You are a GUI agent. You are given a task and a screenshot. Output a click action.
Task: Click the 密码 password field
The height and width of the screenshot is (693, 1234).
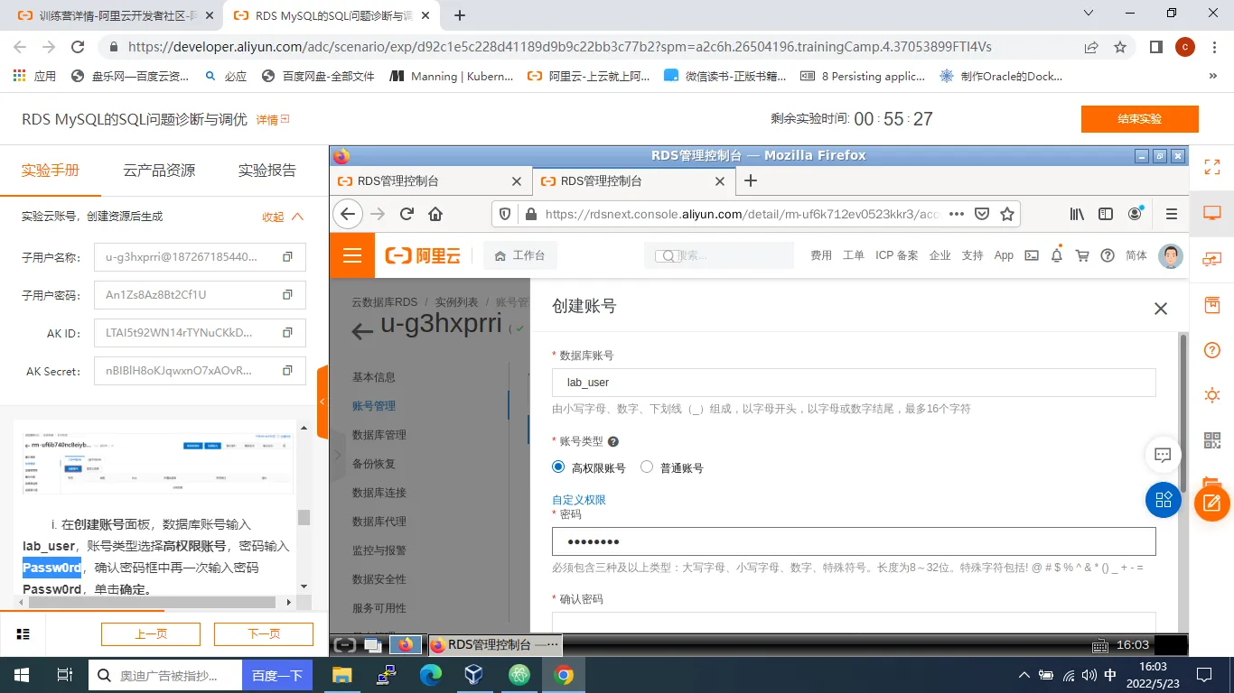[854, 541]
